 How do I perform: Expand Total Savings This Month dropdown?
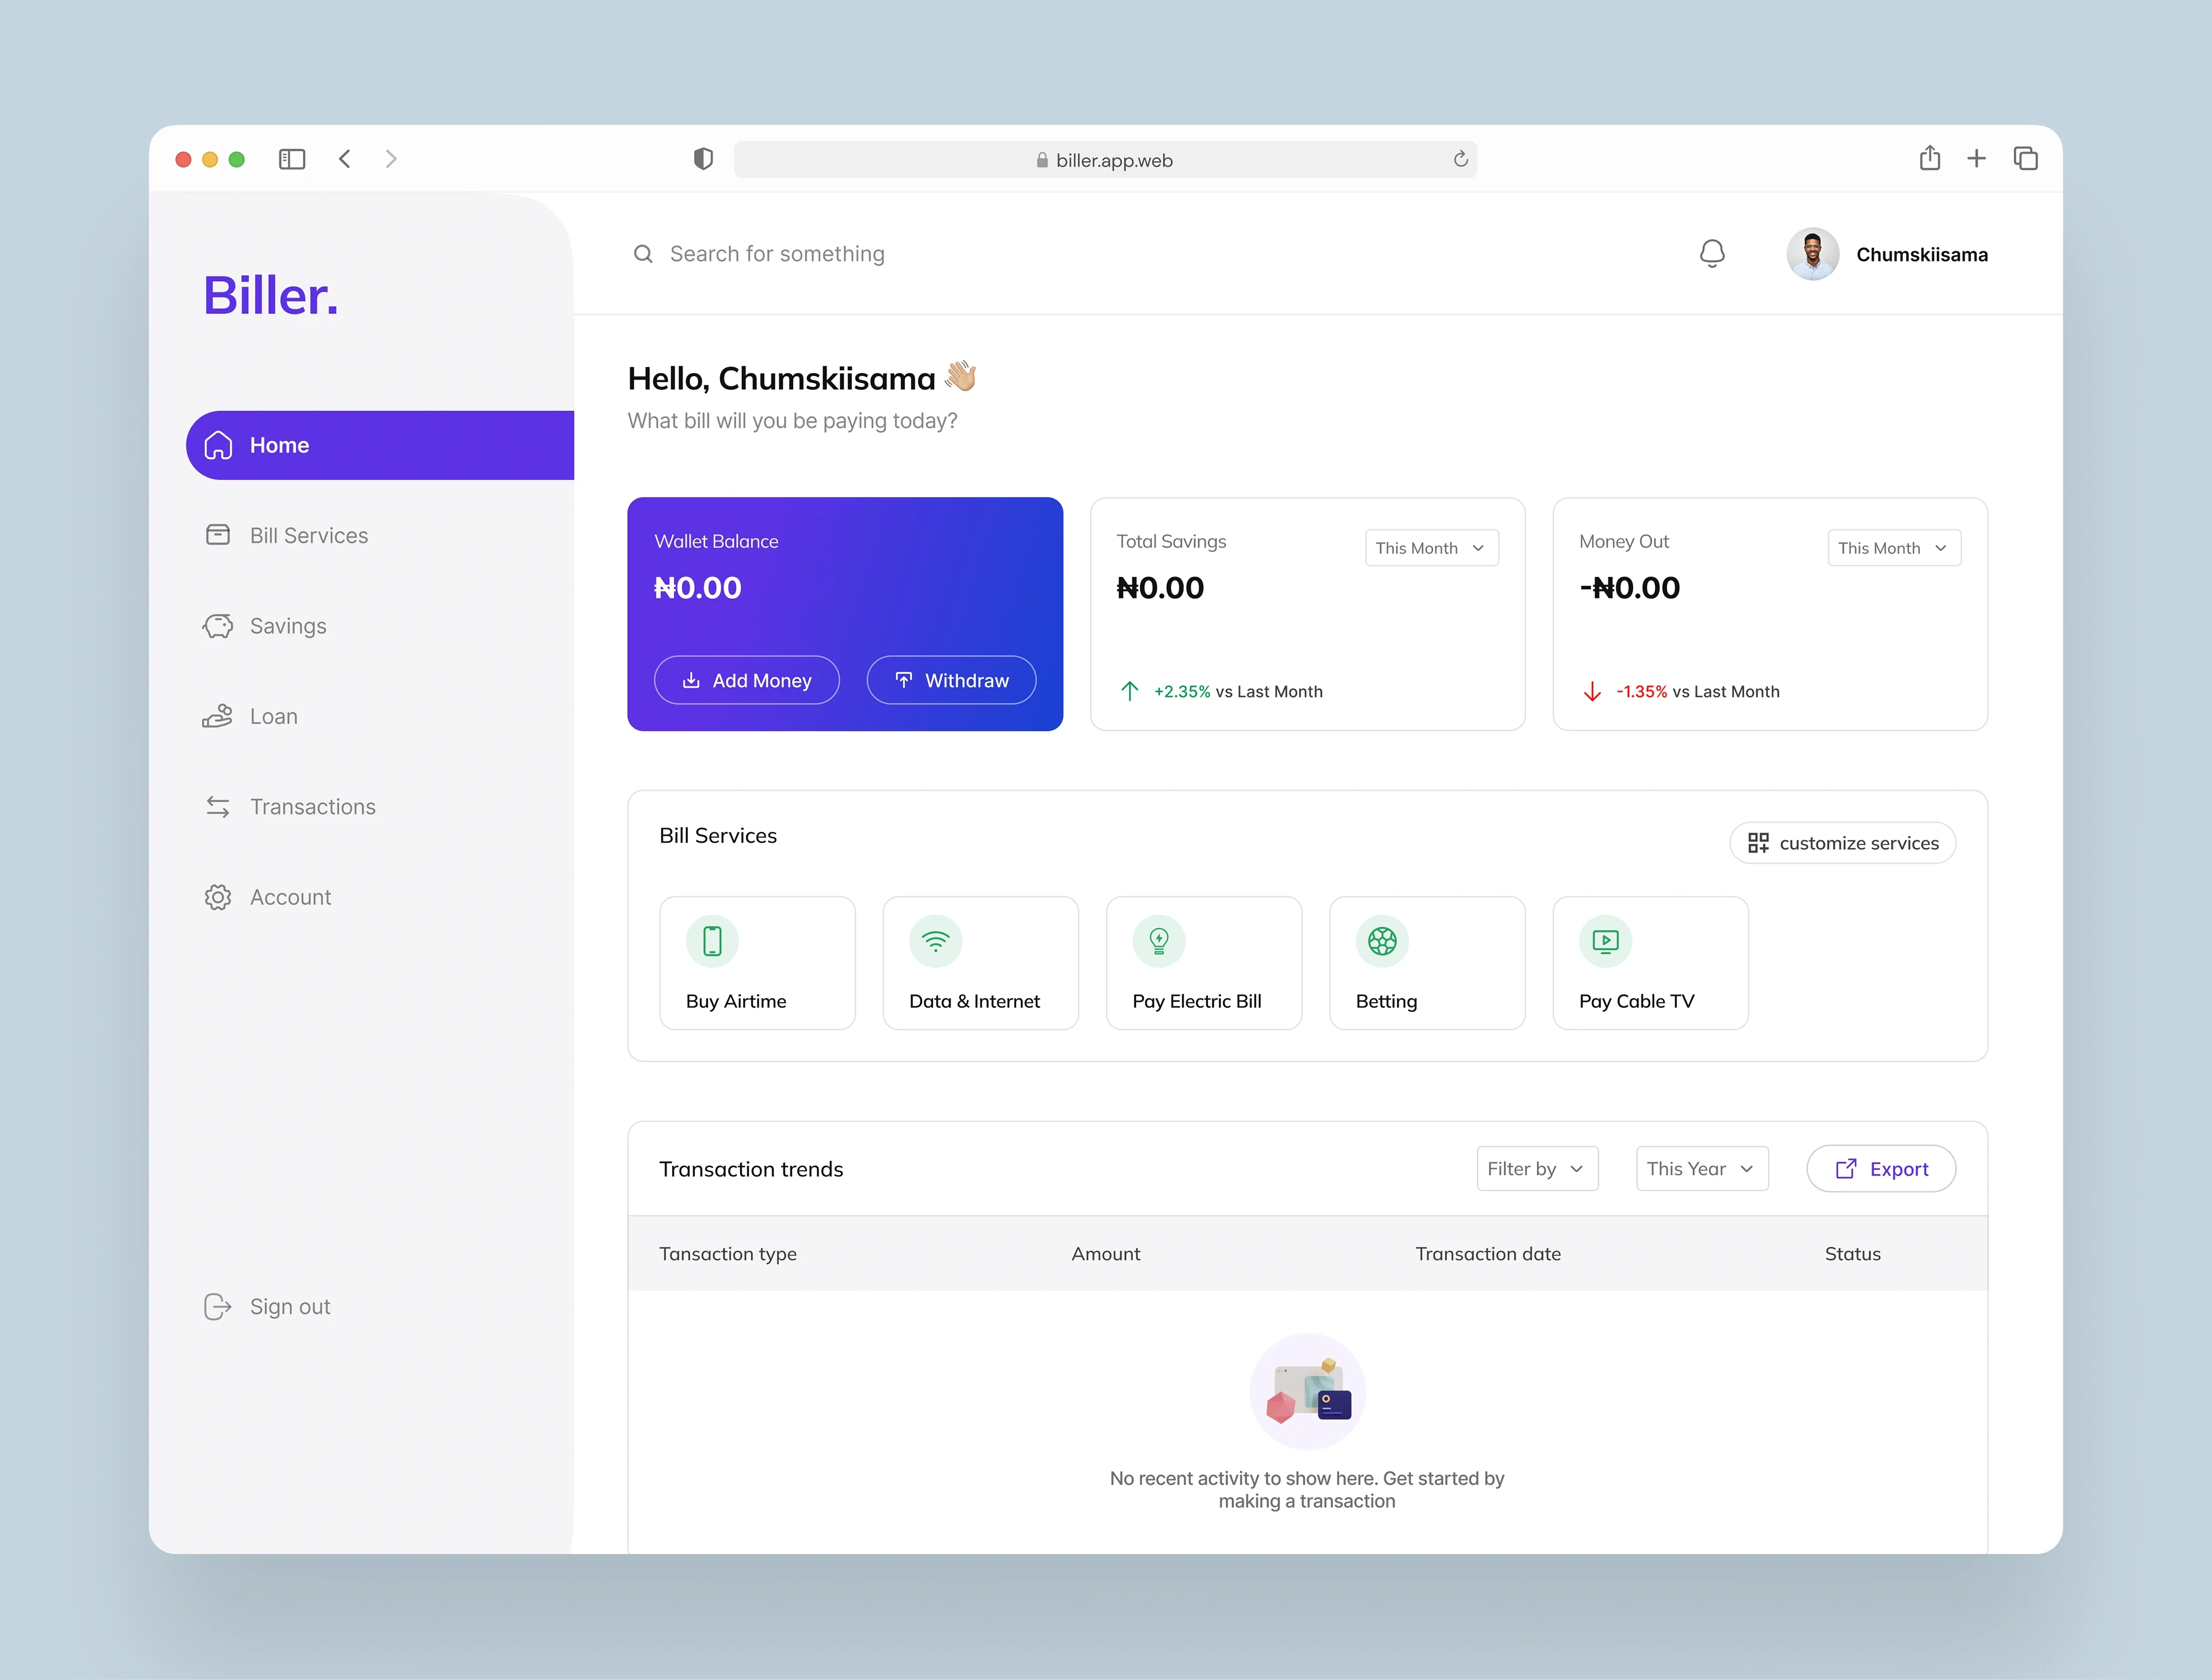coord(1431,548)
